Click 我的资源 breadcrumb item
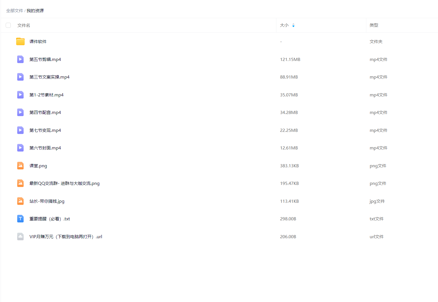The height and width of the screenshot is (302, 438). point(35,11)
